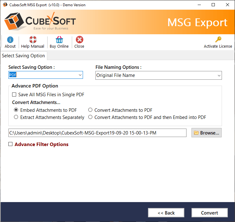Click the CubexSoft logo in the banner
Viewport: 235px width, 222px height.
pyautogui.click(x=40, y=21)
